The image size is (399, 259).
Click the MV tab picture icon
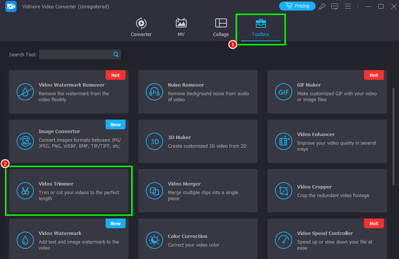tap(181, 23)
